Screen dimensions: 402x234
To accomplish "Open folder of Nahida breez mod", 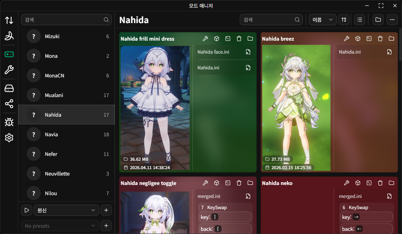I will point(391,39).
